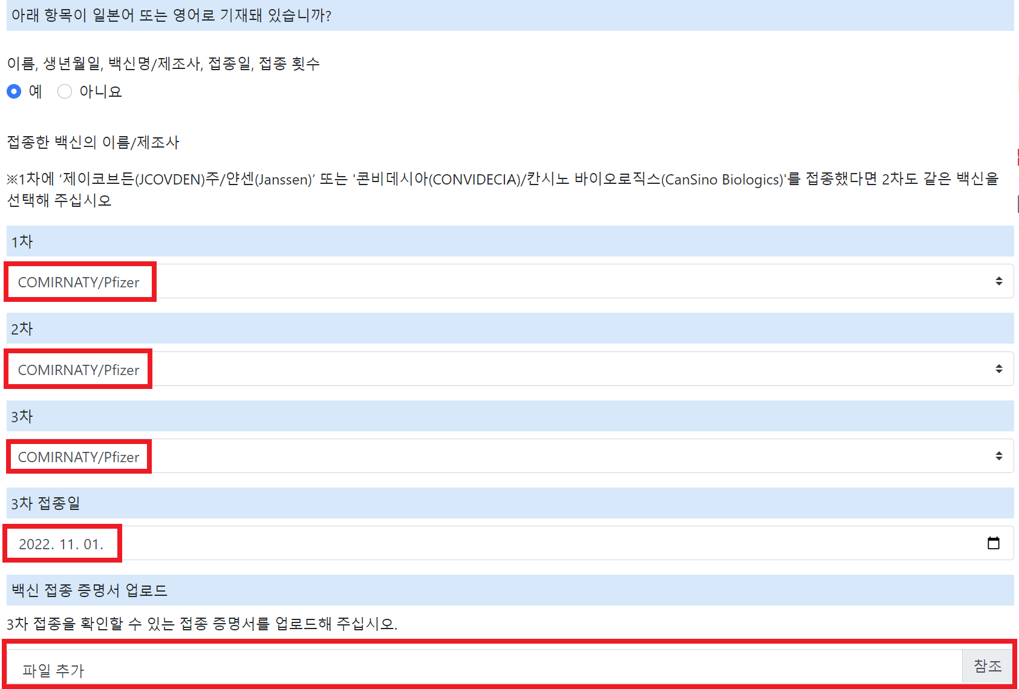Open the 2차 vaccine dropdown

pyautogui.click(x=510, y=369)
